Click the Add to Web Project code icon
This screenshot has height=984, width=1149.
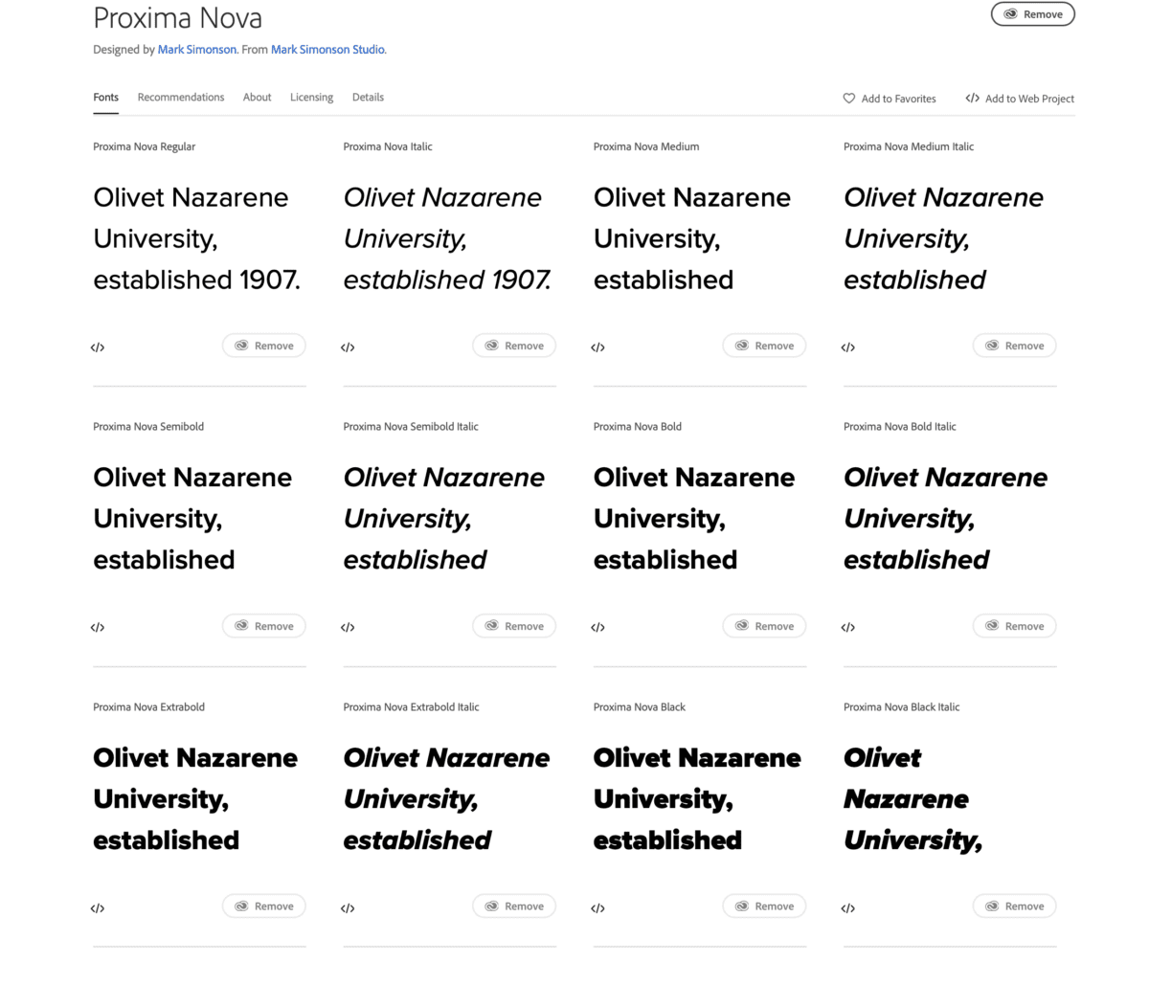[972, 98]
